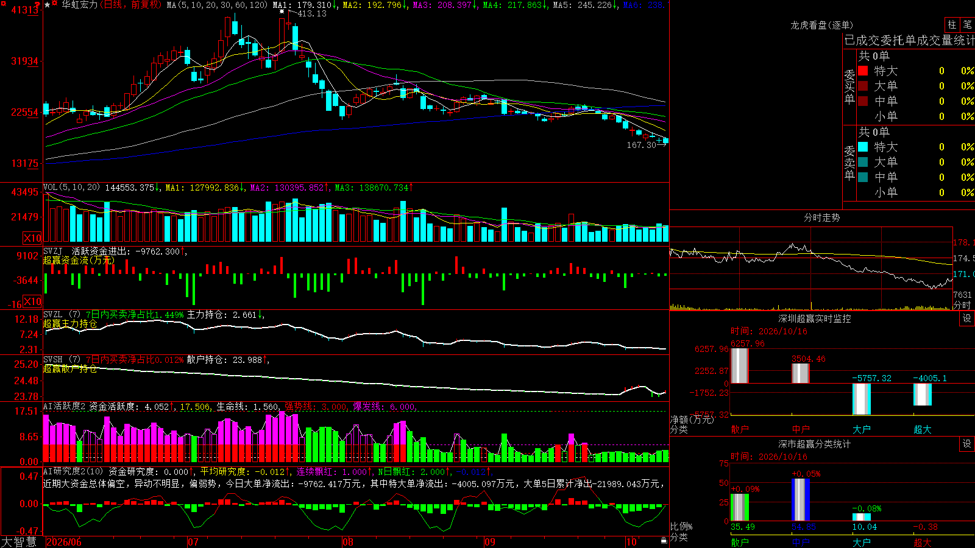Switch to 柱 bar view
975x548 pixels.
(x=952, y=24)
